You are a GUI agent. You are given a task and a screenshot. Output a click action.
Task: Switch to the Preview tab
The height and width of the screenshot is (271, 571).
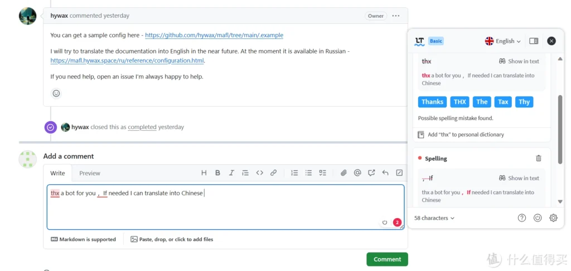tap(90, 173)
